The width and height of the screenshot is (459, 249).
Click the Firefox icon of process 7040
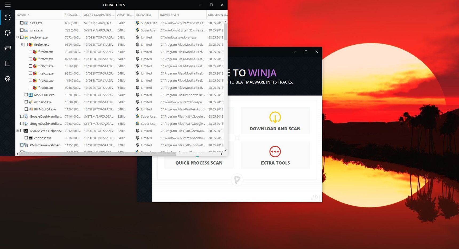35,52
